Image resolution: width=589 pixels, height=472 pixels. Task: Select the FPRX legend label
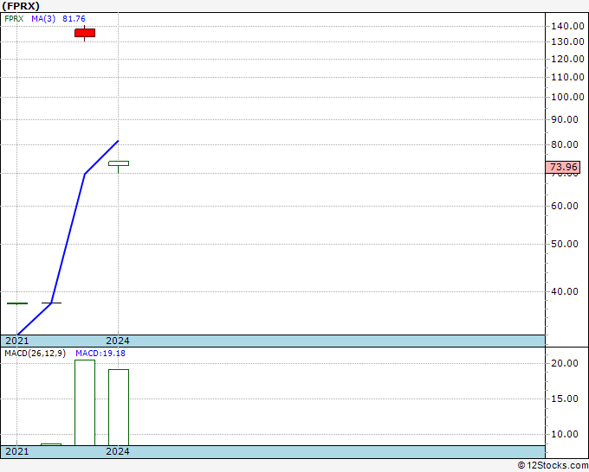coord(14,19)
